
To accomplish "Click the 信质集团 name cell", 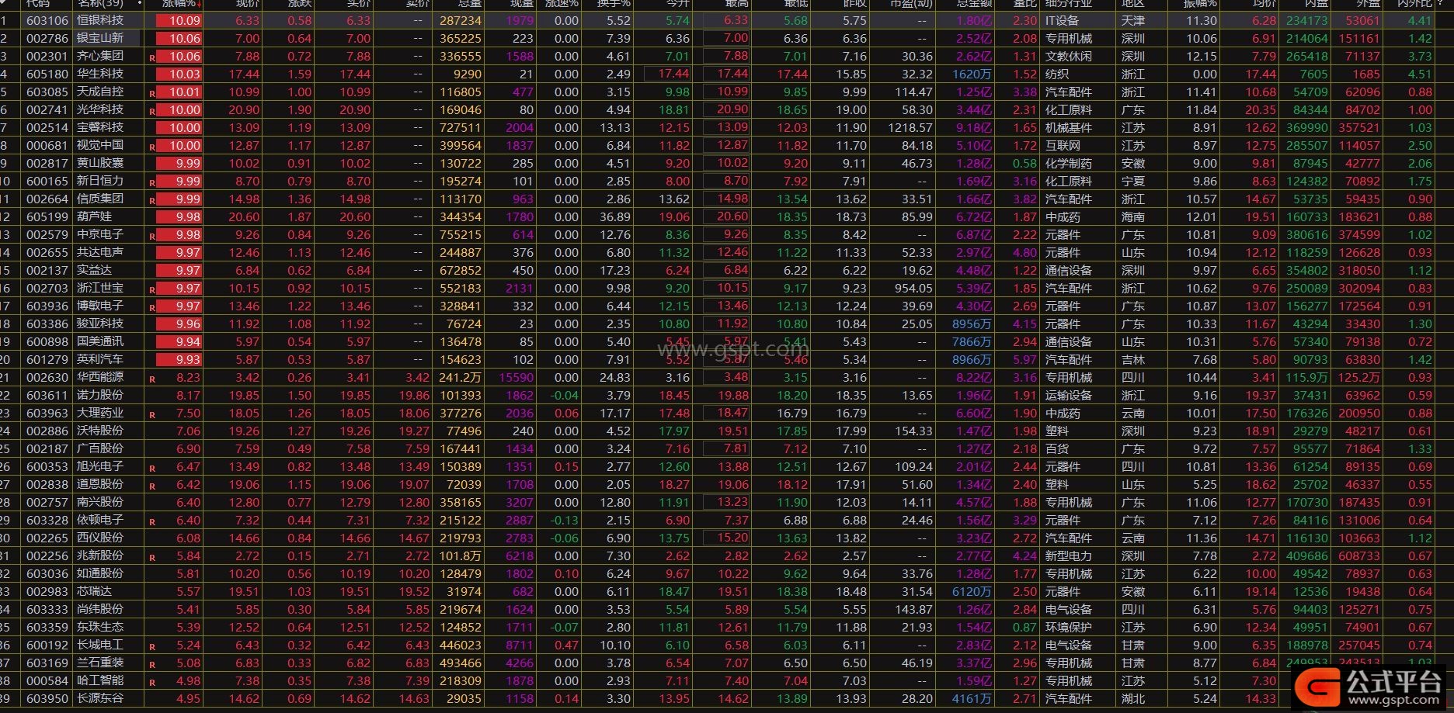I will [x=100, y=199].
